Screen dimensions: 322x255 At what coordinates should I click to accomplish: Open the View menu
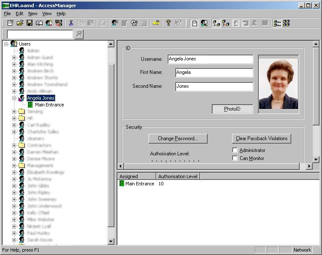click(47, 14)
